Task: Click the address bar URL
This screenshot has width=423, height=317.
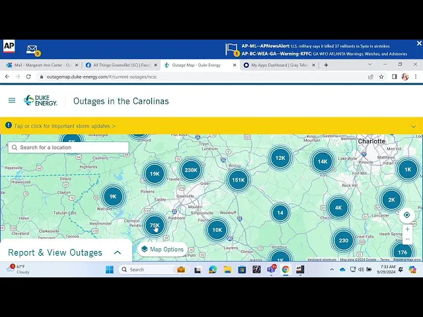Action: (x=102, y=77)
